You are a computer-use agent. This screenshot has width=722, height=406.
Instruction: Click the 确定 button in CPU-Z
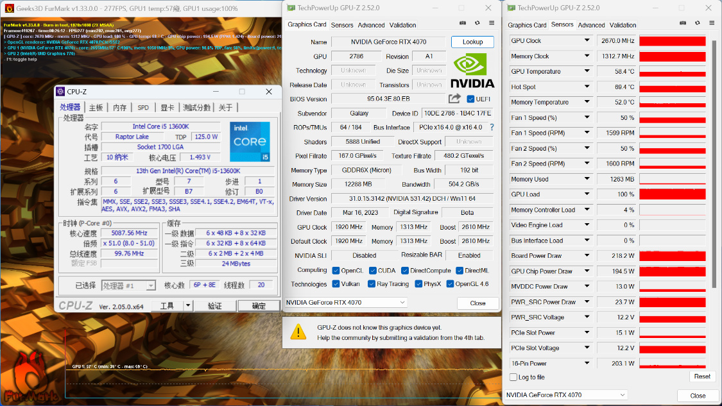259,306
